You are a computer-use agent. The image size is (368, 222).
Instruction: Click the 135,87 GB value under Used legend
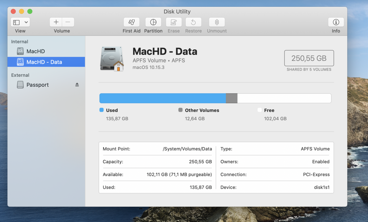click(117, 119)
